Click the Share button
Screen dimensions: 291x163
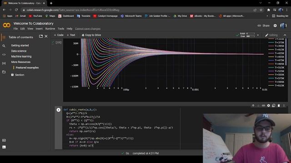pyautogui.click(x=264, y=26)
